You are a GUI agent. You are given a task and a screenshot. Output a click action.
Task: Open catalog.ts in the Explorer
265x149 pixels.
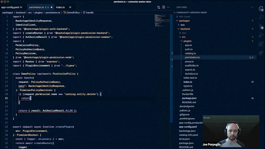[x=190, y=53]
